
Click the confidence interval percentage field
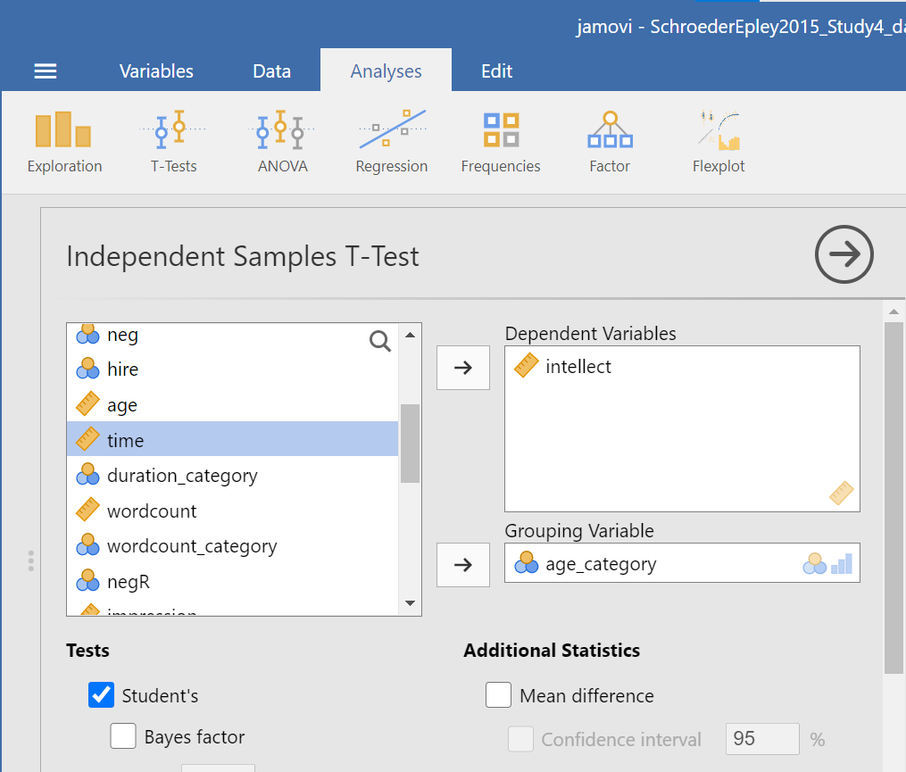point(761,739)
